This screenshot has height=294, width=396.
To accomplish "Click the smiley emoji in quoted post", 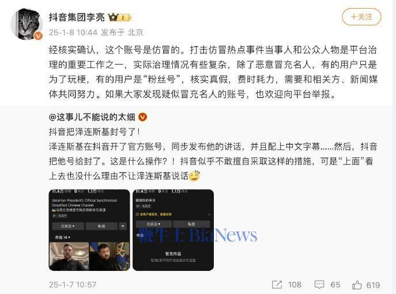I will point(194,176).
